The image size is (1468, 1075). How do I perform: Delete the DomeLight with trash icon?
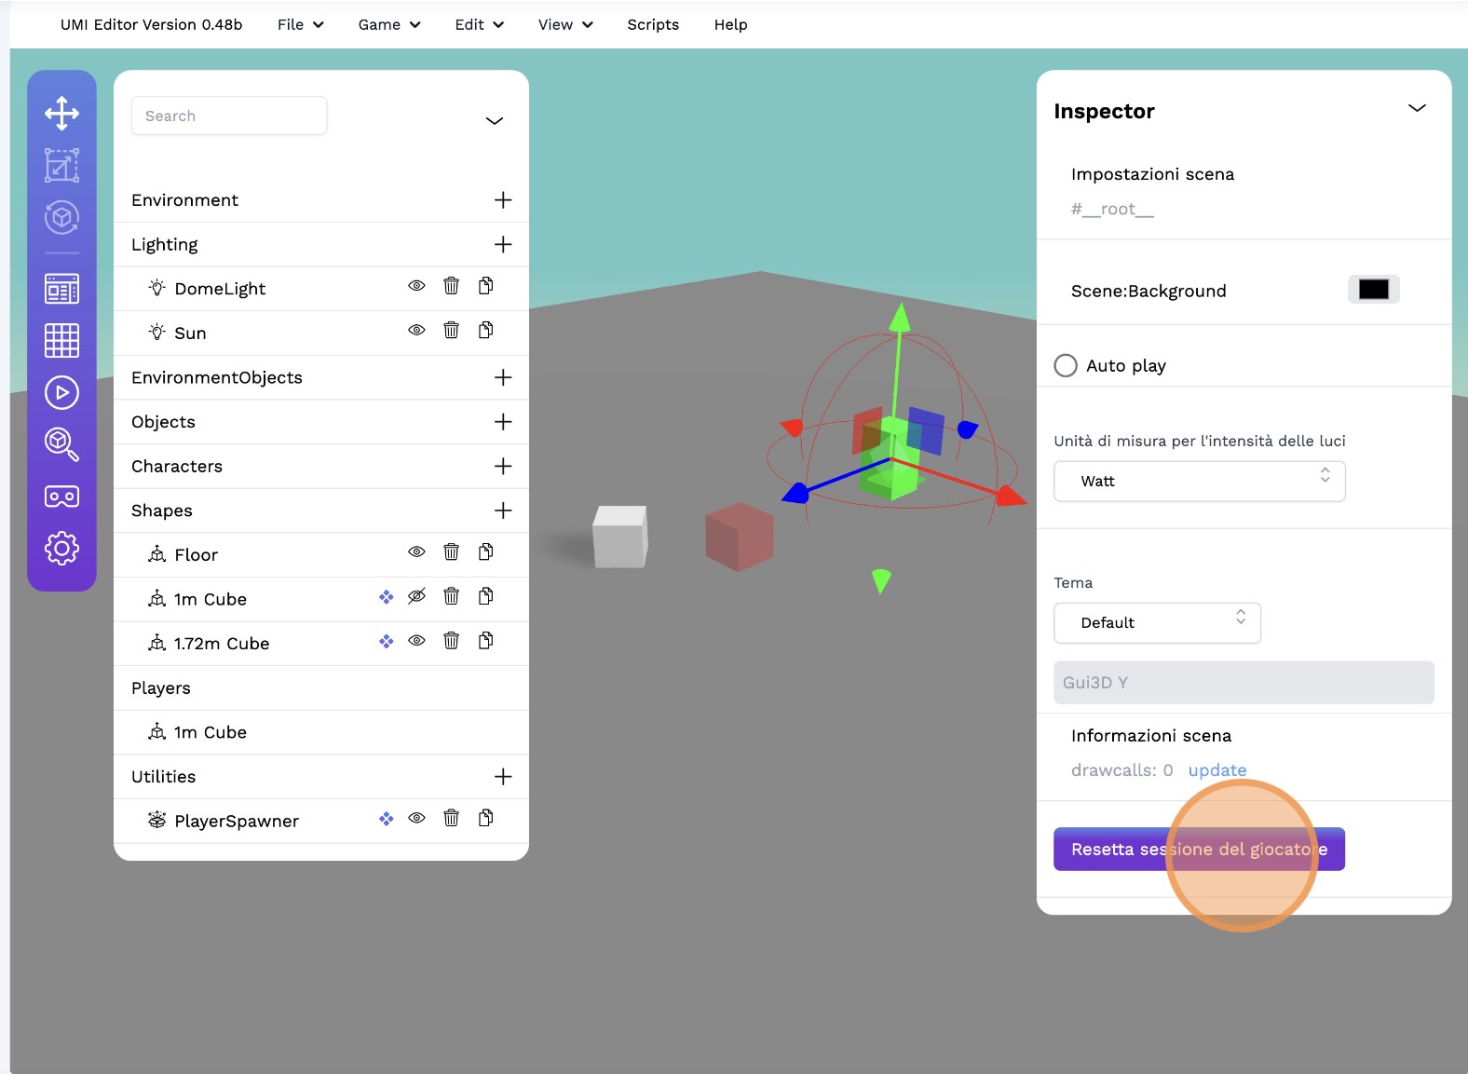point(451,286)
